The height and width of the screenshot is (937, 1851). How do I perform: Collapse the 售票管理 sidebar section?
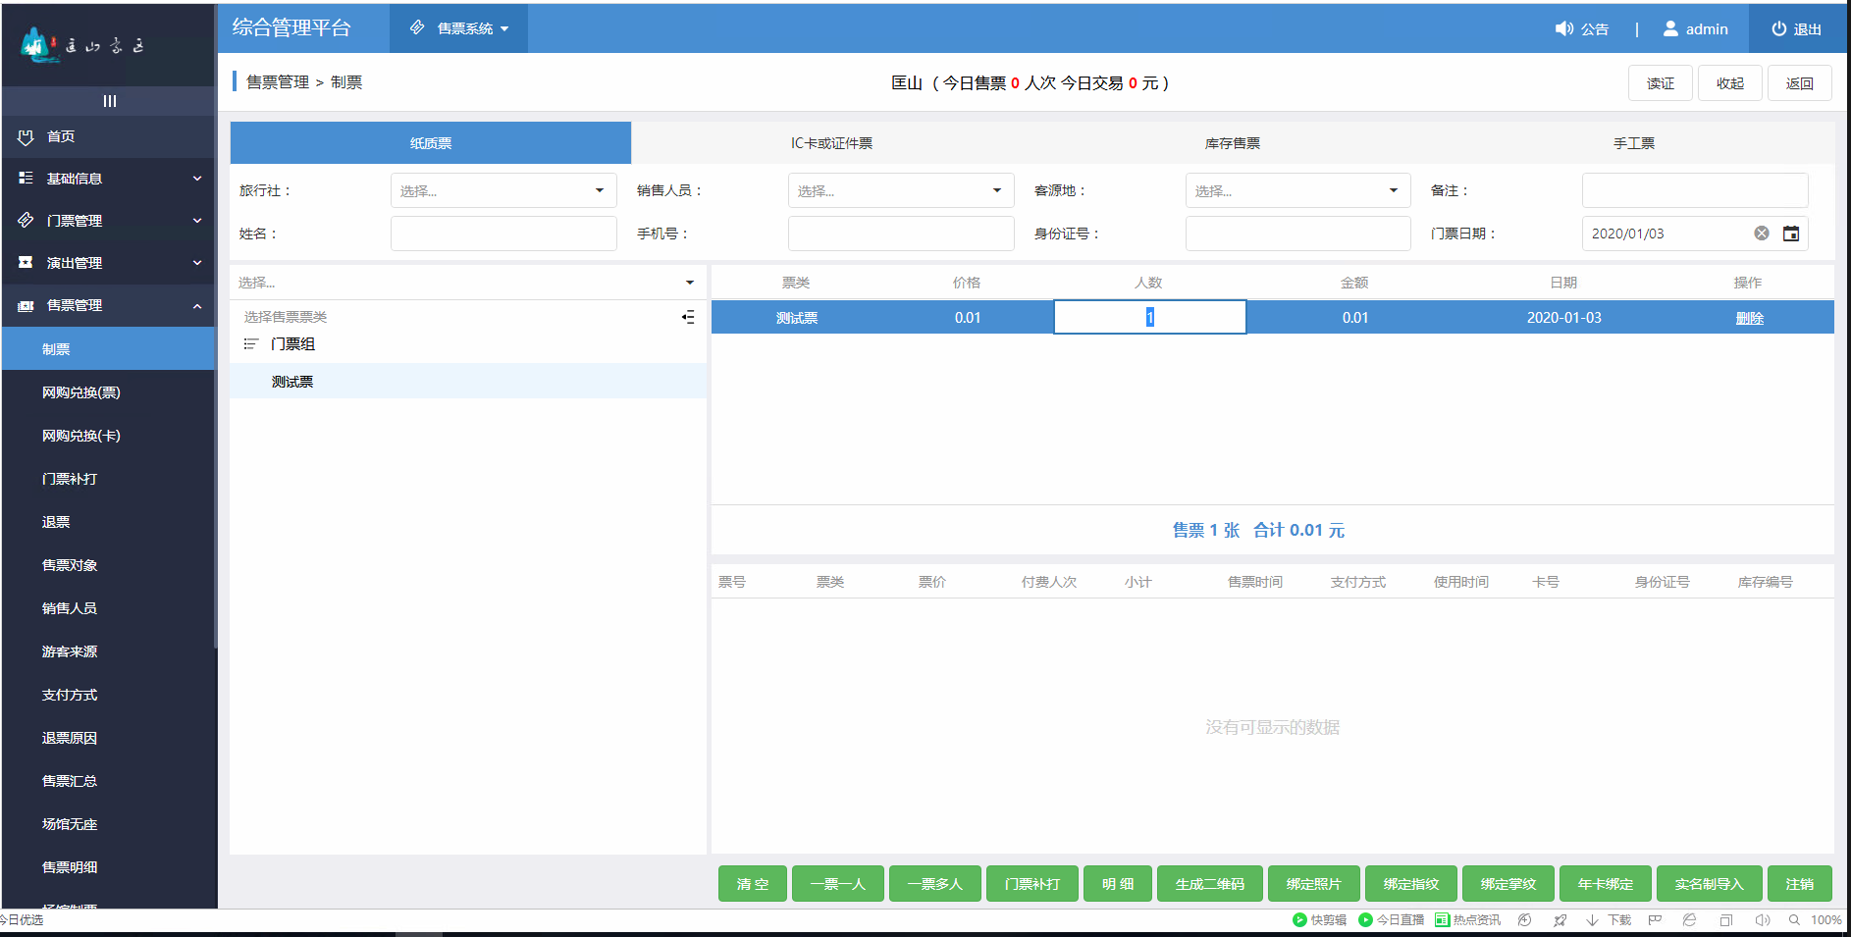point(196,305)
